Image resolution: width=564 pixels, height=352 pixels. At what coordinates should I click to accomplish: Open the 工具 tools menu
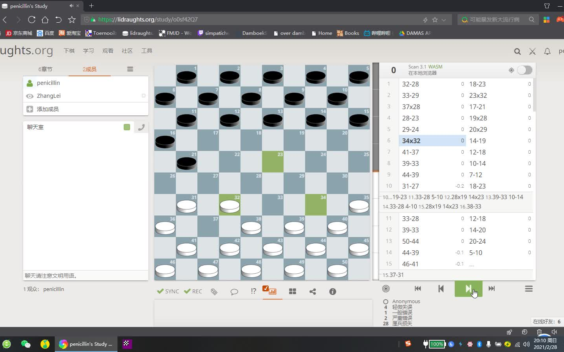pyautogui.click(x=147, y=51)
